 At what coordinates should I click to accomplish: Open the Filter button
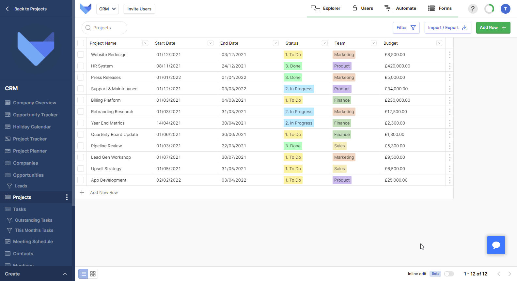(406, 28)
